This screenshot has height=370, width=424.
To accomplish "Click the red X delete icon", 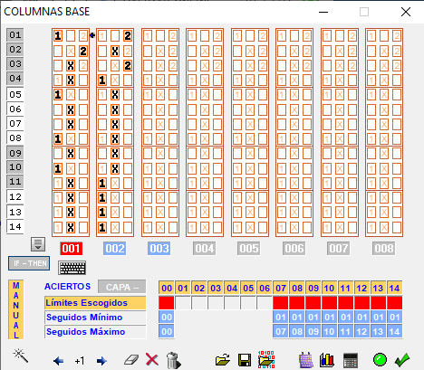I will click(152, 359).
